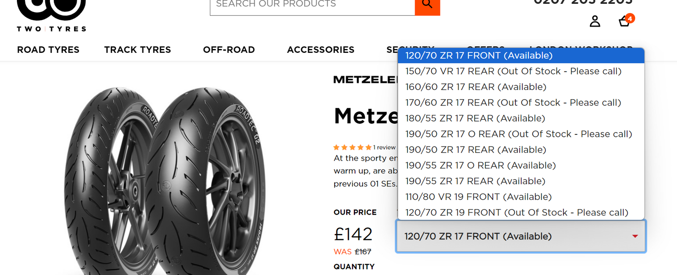677x275 pixels.
Task: Open the Accessories menu
Action: point(320,50)
